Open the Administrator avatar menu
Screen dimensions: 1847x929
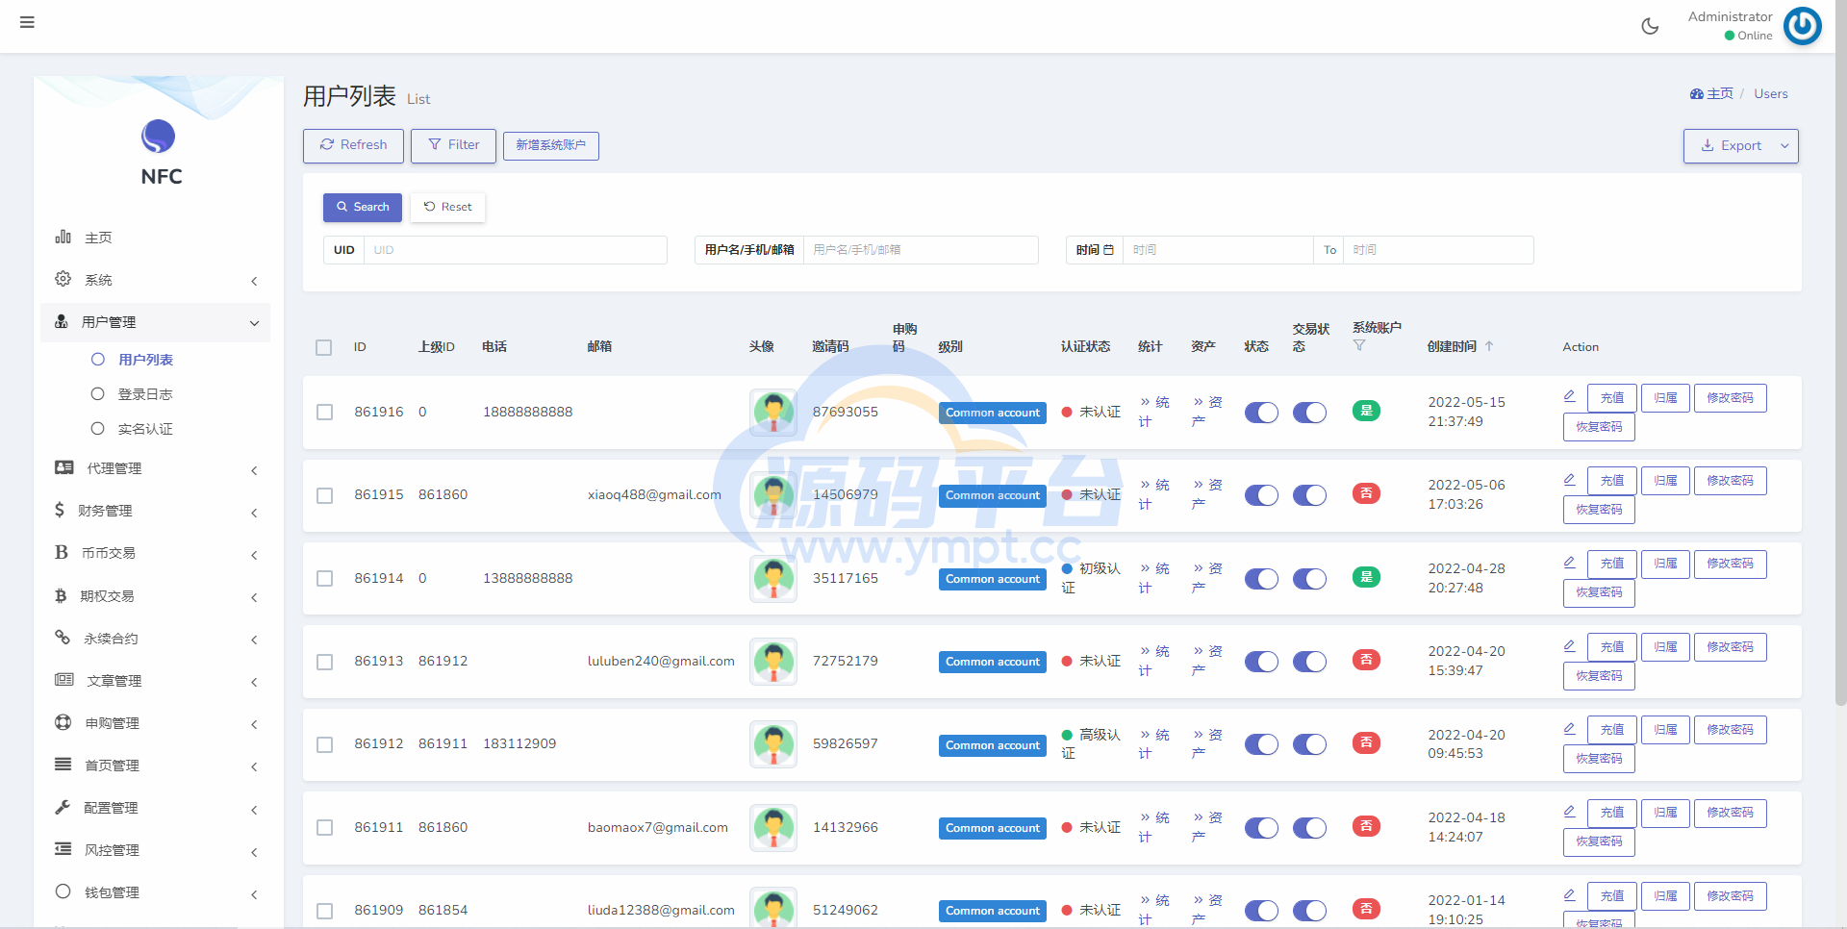[x=1802, y=26]
